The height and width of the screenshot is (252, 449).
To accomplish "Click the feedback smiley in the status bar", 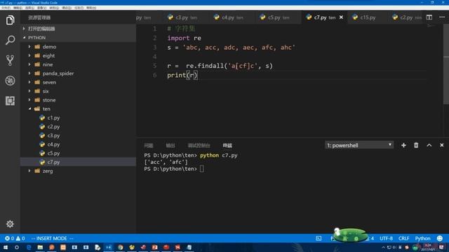I will click(x=440, y=238).
